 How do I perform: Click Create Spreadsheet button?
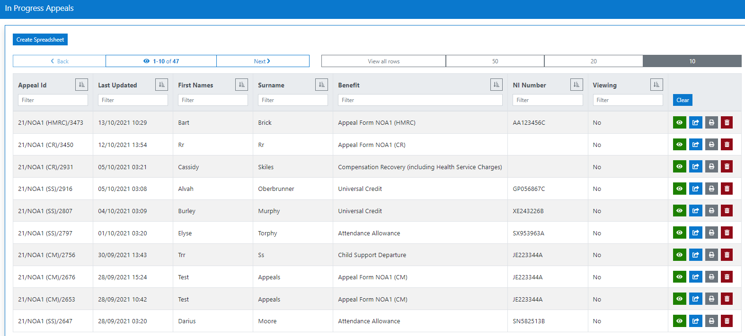coord(40,40)
